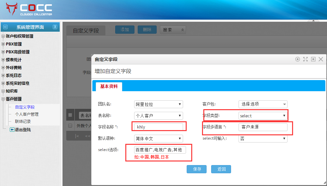Click the square restore icon in the dialog title bar
The height and width of the screenshot is (186, 327).
[313, 59]
